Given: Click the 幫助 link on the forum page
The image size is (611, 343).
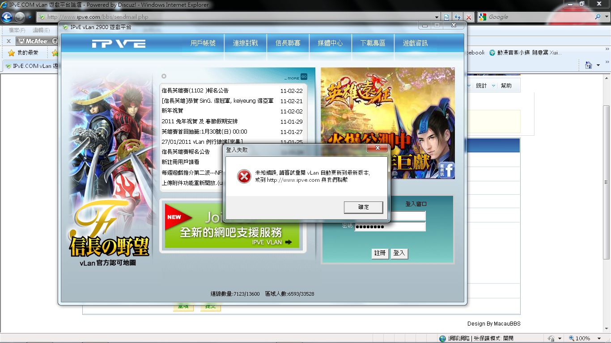Looking at the screenshot, I should pyautogui.click(x=506, y=85).
